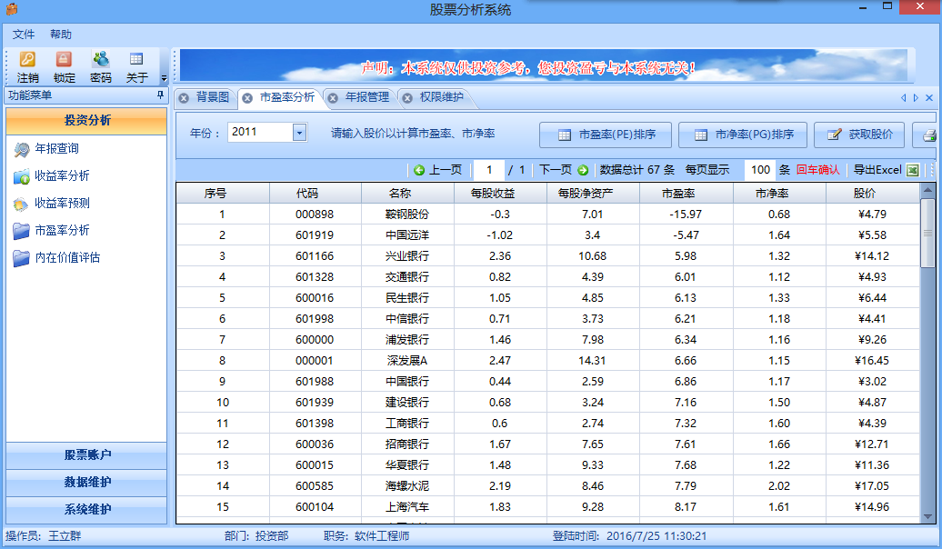The image size is (942, 549).
Task: Select the 深发展A name cell
Action: click(407, 361)
